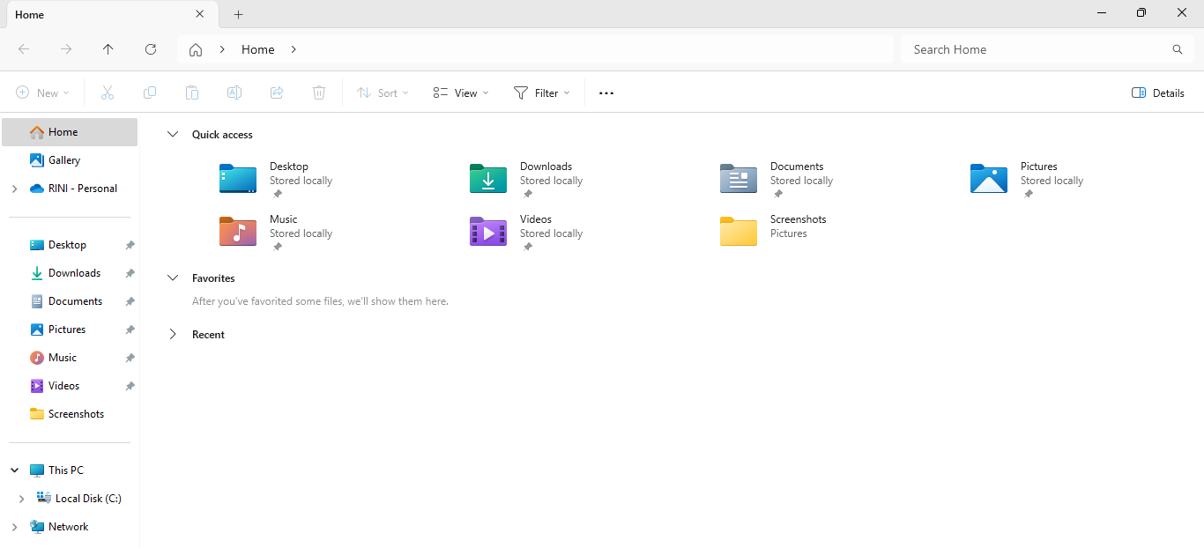
Task: Toggle the Details pane
Action: pyautogui.click(x=1157, y=93)
